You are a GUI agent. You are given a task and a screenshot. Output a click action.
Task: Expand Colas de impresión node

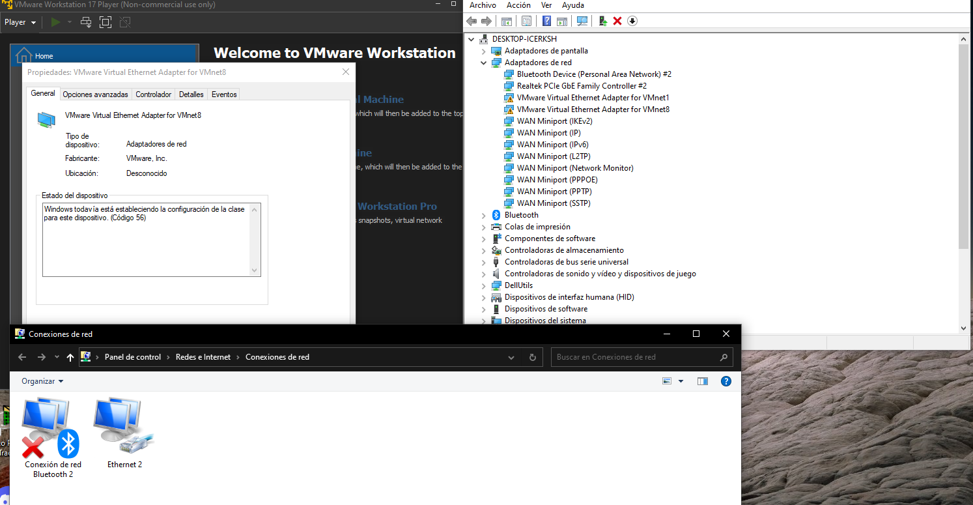tap(483, 227)
